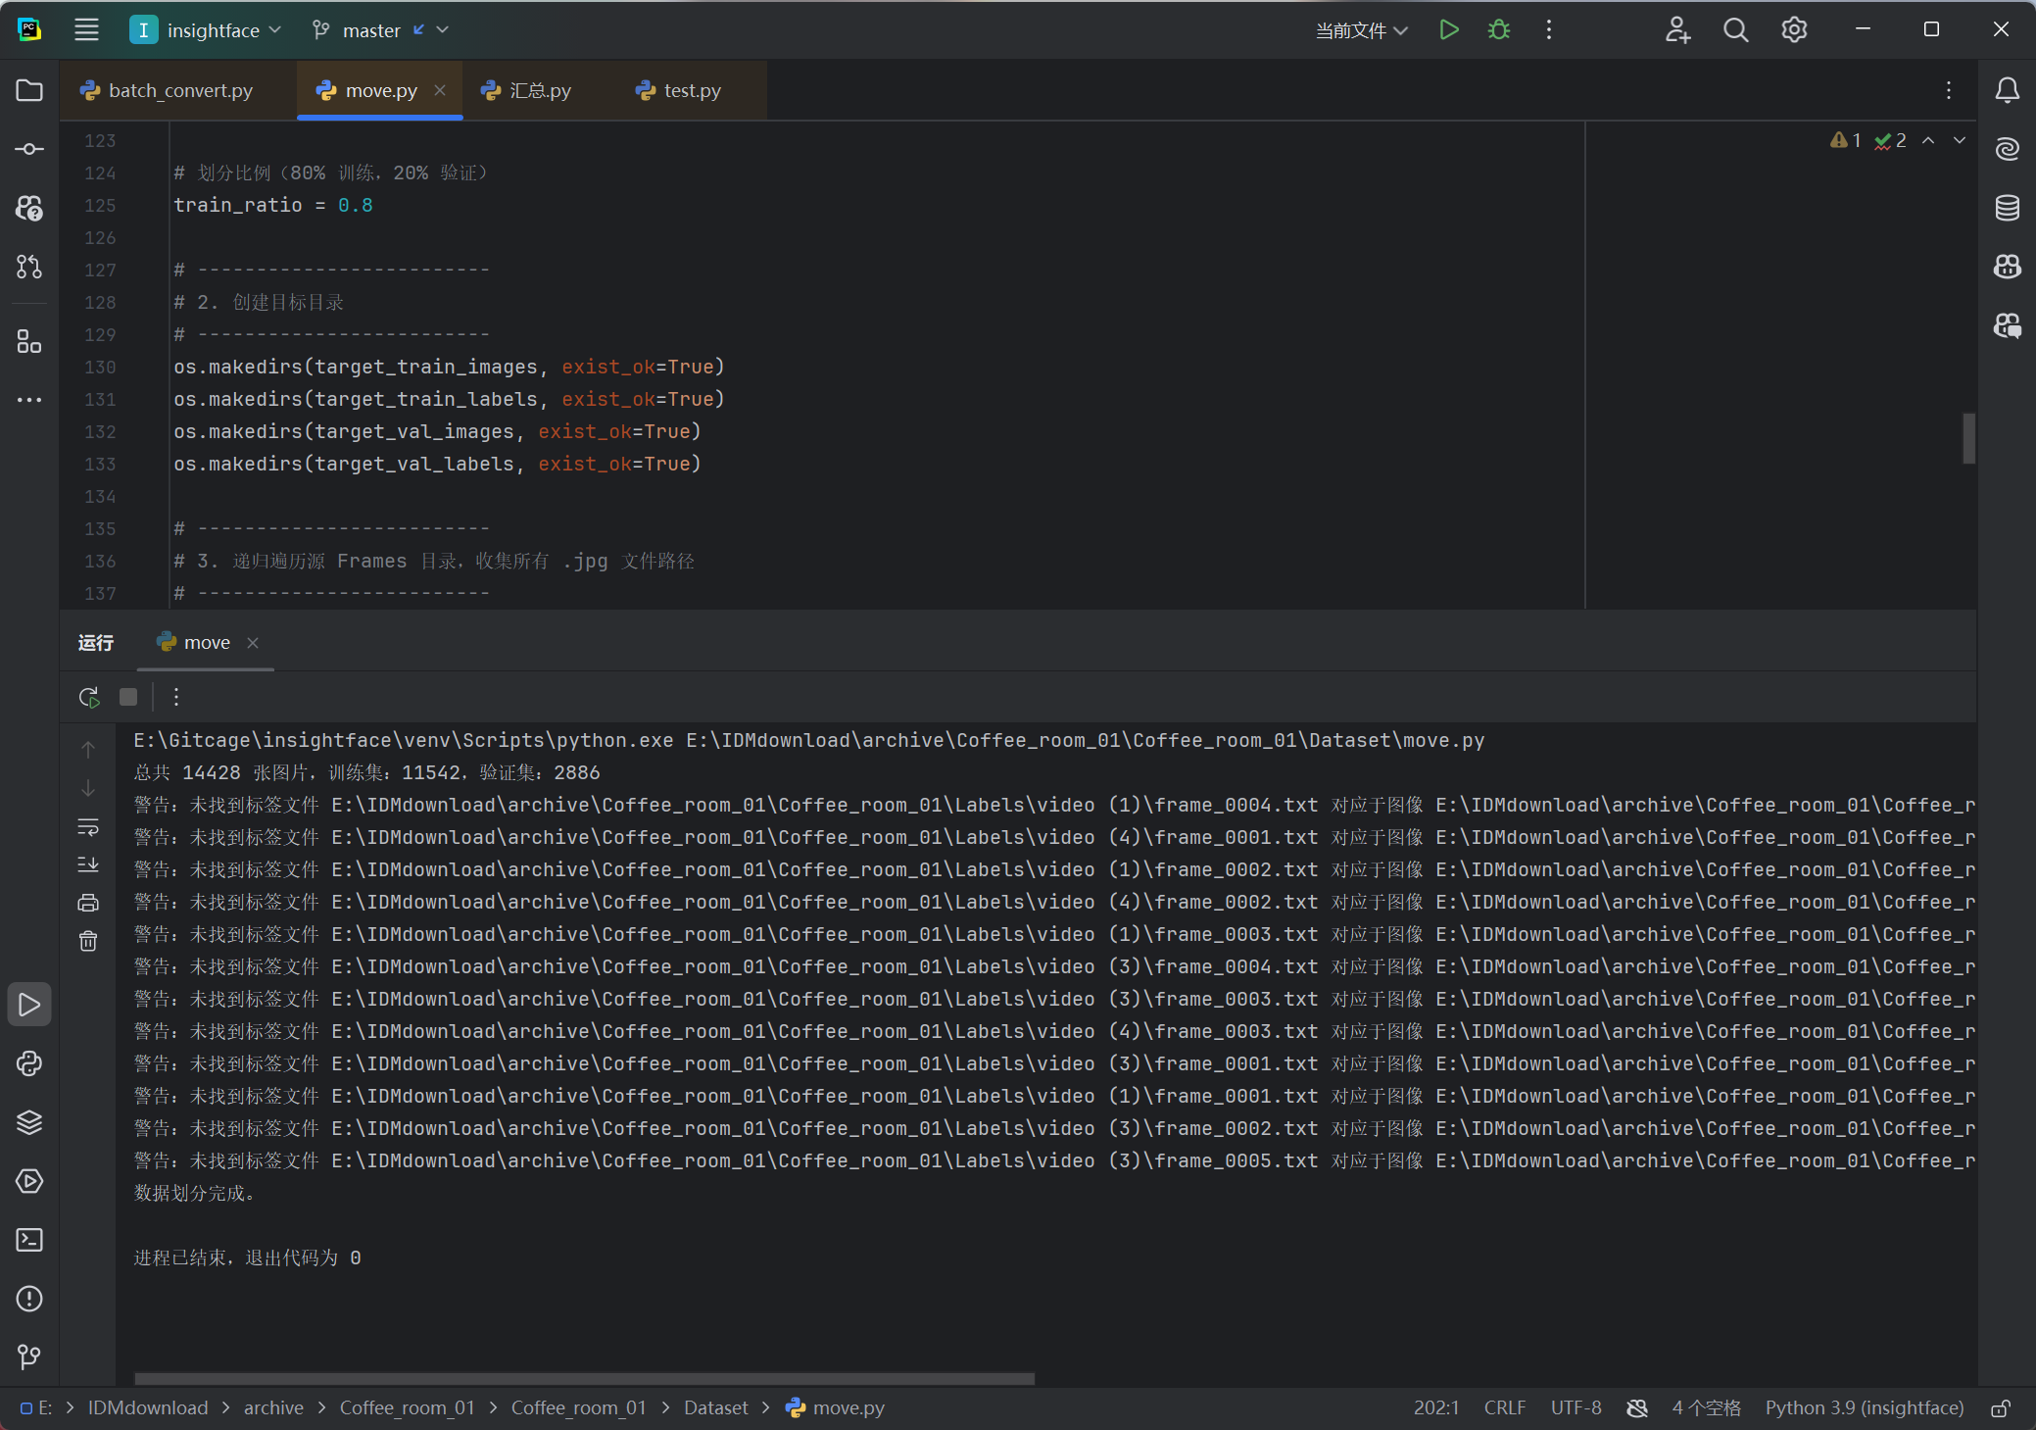Switch to the batch_convert.py tab
The width and height of the screenshot is (2036, 1430).
tap(180, 90)
